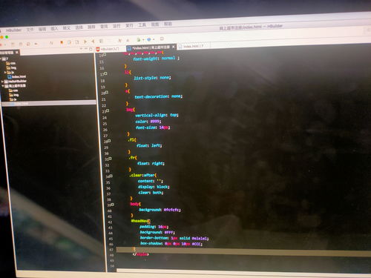Open the 工具 menu
The width and height of the screenshot is (371, 278).
(x=142, y=25)
